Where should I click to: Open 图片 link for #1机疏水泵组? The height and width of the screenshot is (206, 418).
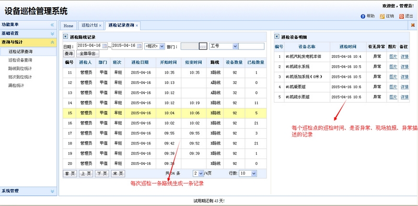tap(393, 97)
